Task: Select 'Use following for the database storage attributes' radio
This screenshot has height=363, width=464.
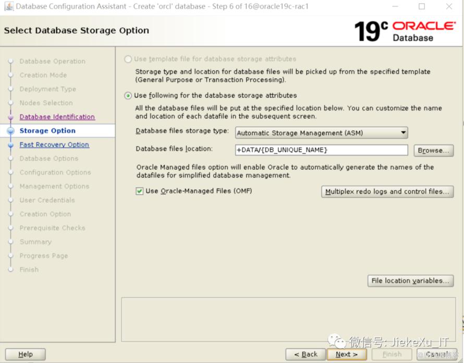Action: tap(128, 95)
